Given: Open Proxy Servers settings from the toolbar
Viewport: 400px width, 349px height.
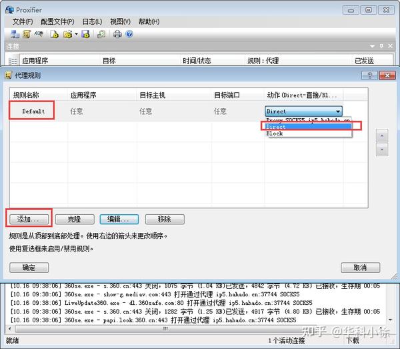Looking at the screenshot, I should click(15, 34).
